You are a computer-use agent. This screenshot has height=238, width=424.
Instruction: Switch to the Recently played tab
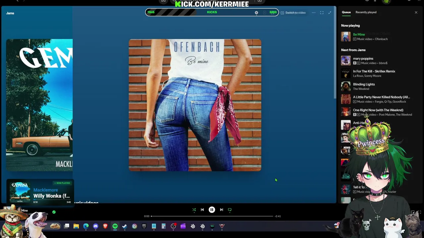click(x=366, y=12)
